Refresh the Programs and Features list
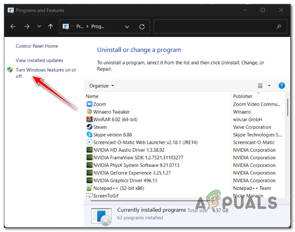 tap(142, 27)
